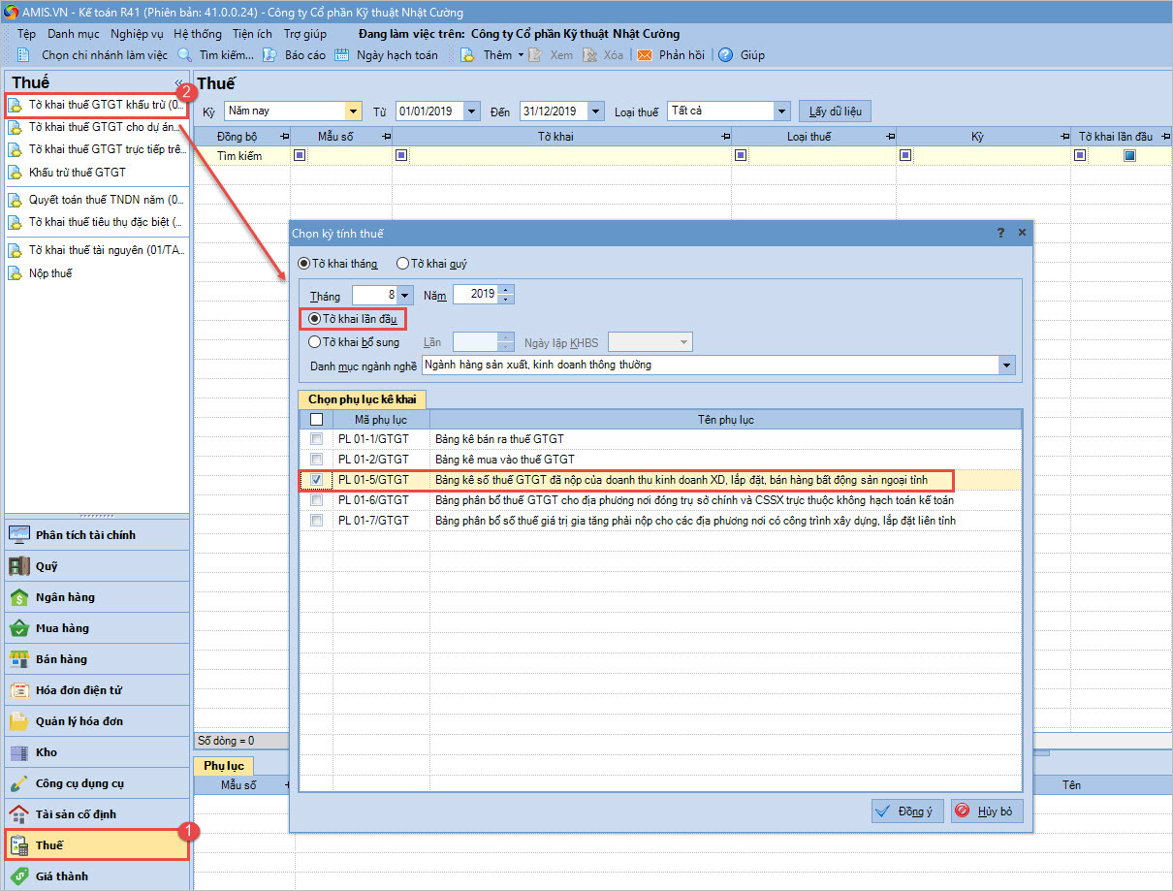Screen dimensions: 1173x891
Task: Open the Tiện ích menu
Action: (252, 34)
